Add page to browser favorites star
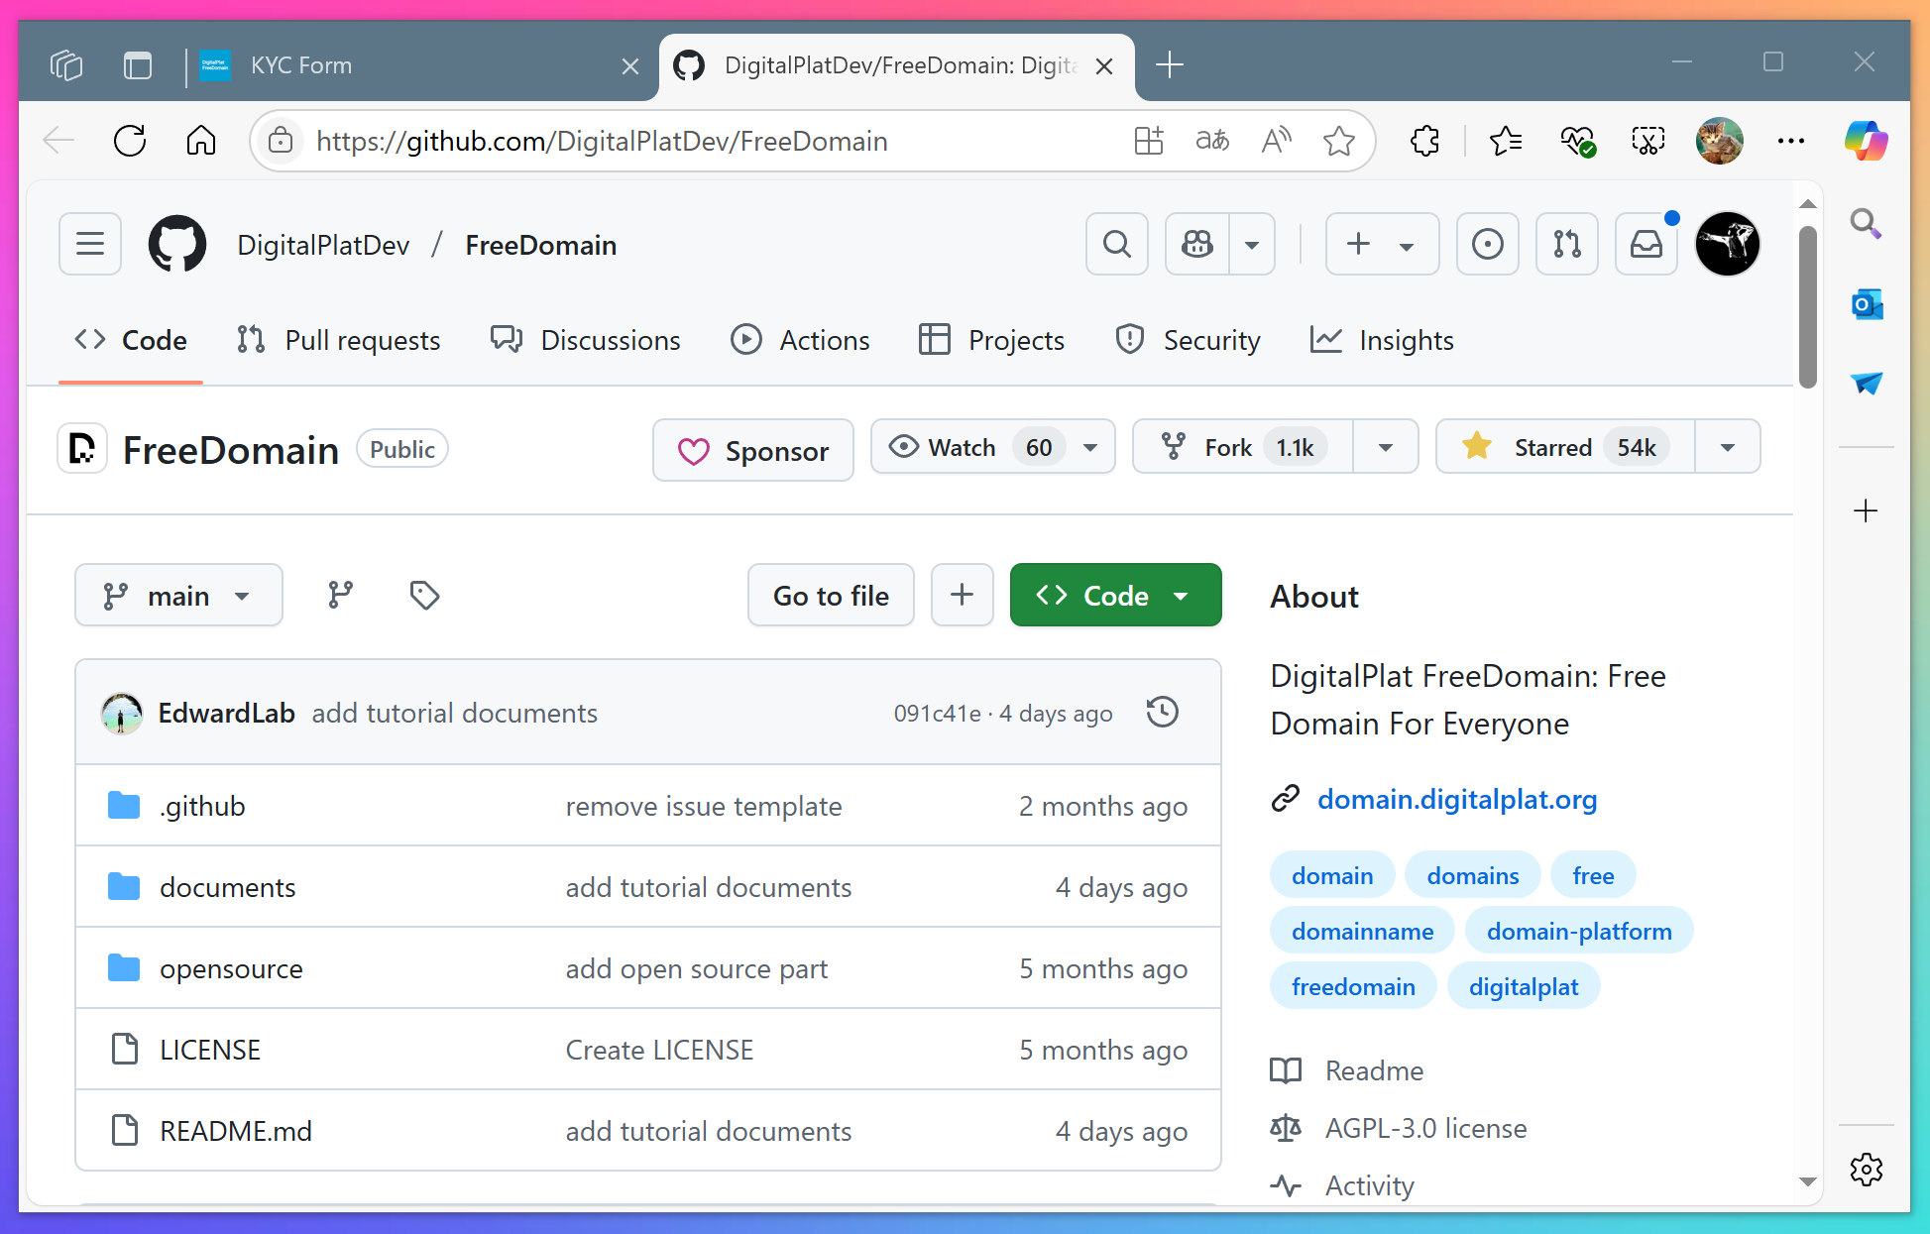 tap(1338, 141)
